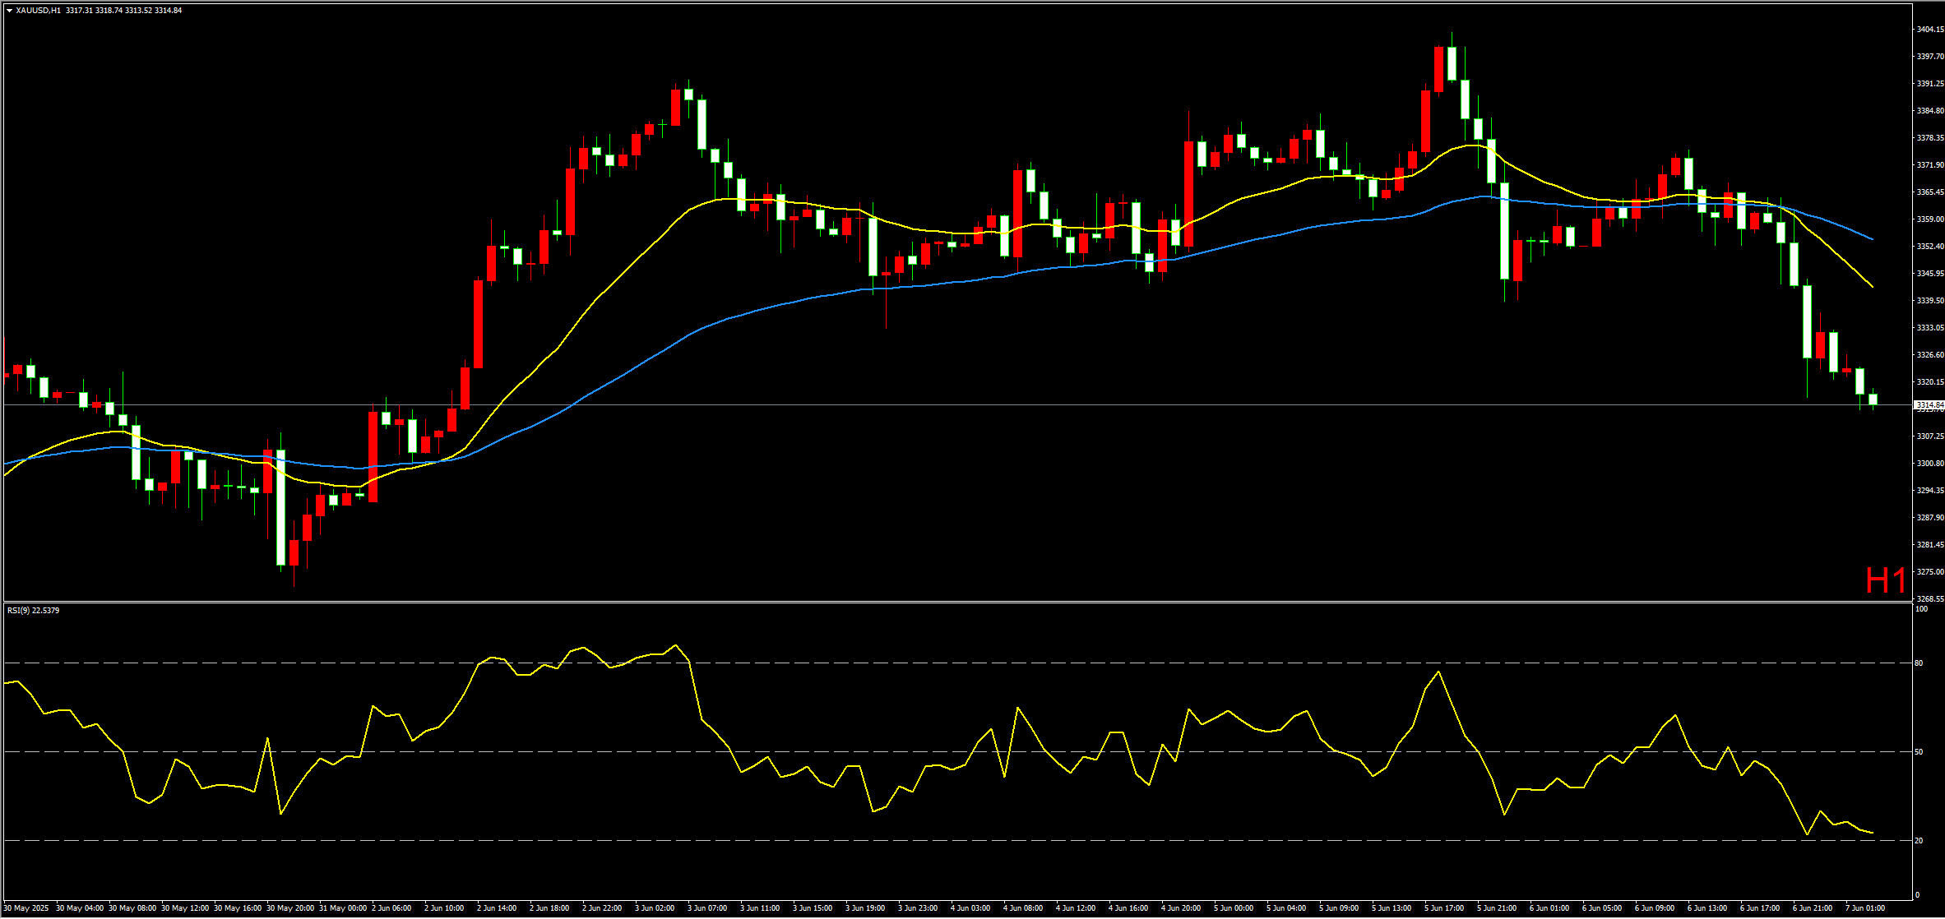
Task: Click the RSI scale value 50
Action: [x=1919, y=751]
